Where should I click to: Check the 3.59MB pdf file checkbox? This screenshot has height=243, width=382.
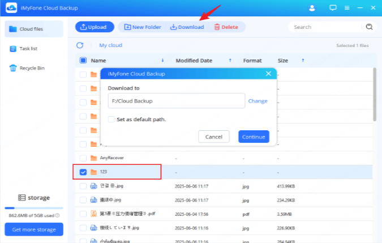tap(83, 214)
